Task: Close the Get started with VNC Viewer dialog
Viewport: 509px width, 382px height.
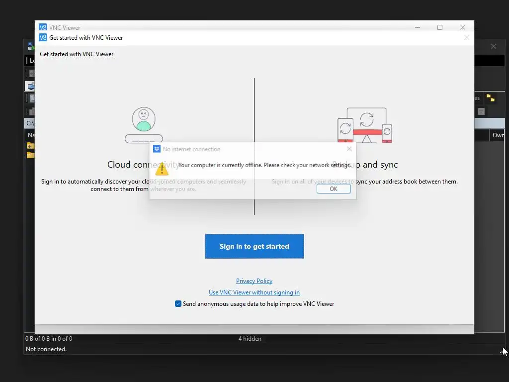Action: click(x=466, y=38)
